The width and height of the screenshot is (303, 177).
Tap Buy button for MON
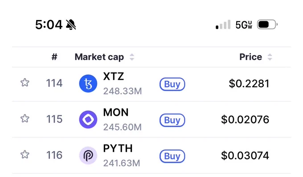point(172,120)
